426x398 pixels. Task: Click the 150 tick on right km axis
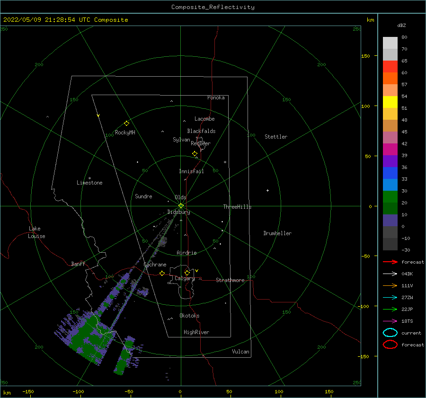click(366, 56)
